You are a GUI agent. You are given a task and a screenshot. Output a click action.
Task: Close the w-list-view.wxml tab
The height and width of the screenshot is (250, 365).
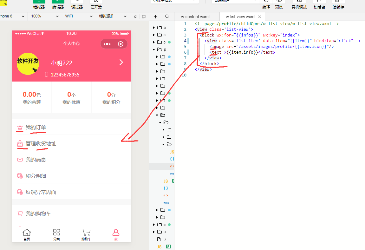point(259,17)
